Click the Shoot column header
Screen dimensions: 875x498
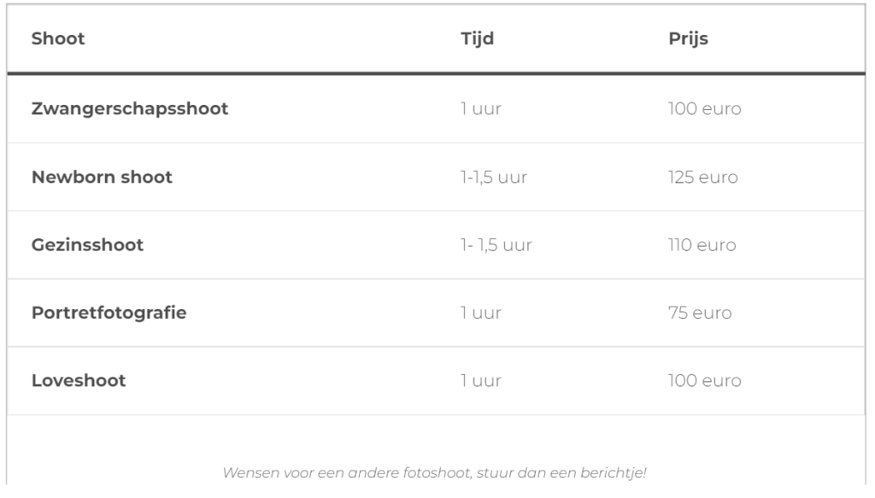coord(58,39)
